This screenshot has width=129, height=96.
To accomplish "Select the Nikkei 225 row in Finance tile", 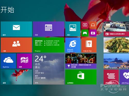I will pyautogui.click(x=47, y=45).
